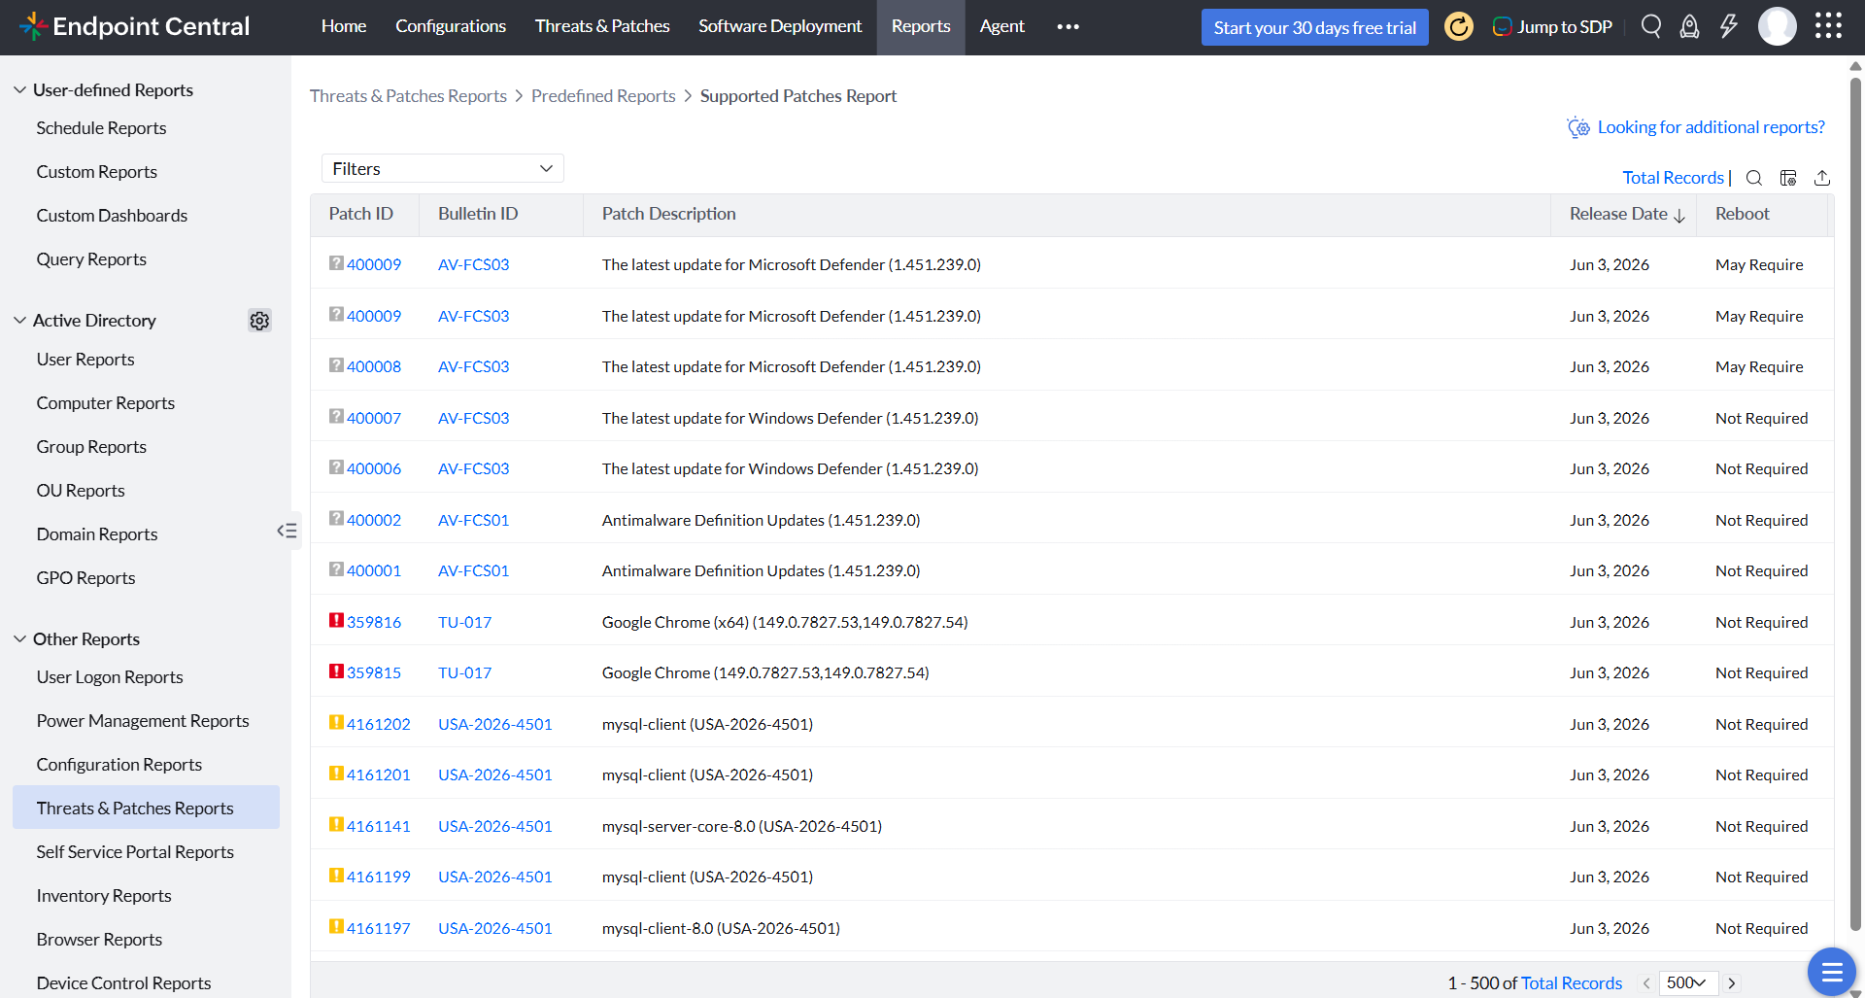Open Computer Reports in sidebar

106,403
